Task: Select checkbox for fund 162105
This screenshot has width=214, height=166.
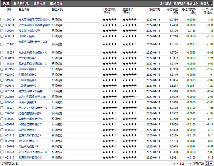Action: [2, 44]
